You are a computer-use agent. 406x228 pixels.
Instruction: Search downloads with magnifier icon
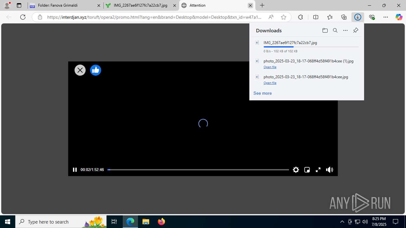[x=335, y=30]
